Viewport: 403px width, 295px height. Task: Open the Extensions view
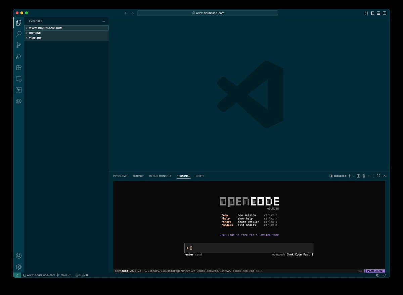[x=18, y=67]
